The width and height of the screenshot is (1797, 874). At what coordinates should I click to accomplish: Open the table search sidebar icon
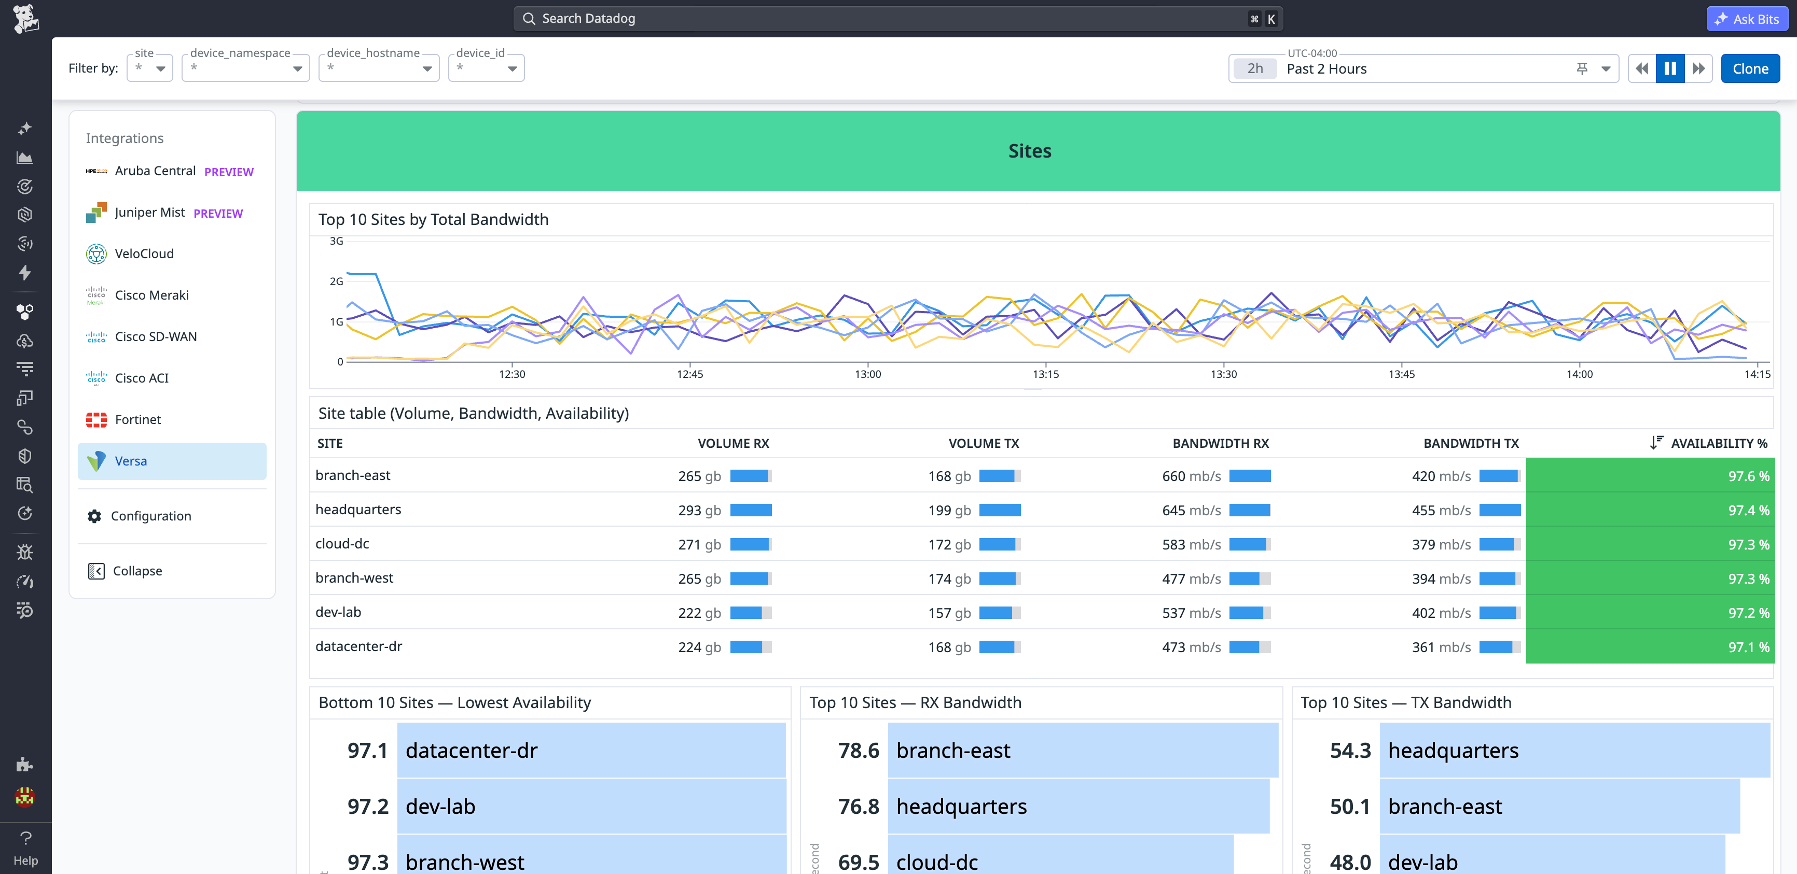(25, 484)
